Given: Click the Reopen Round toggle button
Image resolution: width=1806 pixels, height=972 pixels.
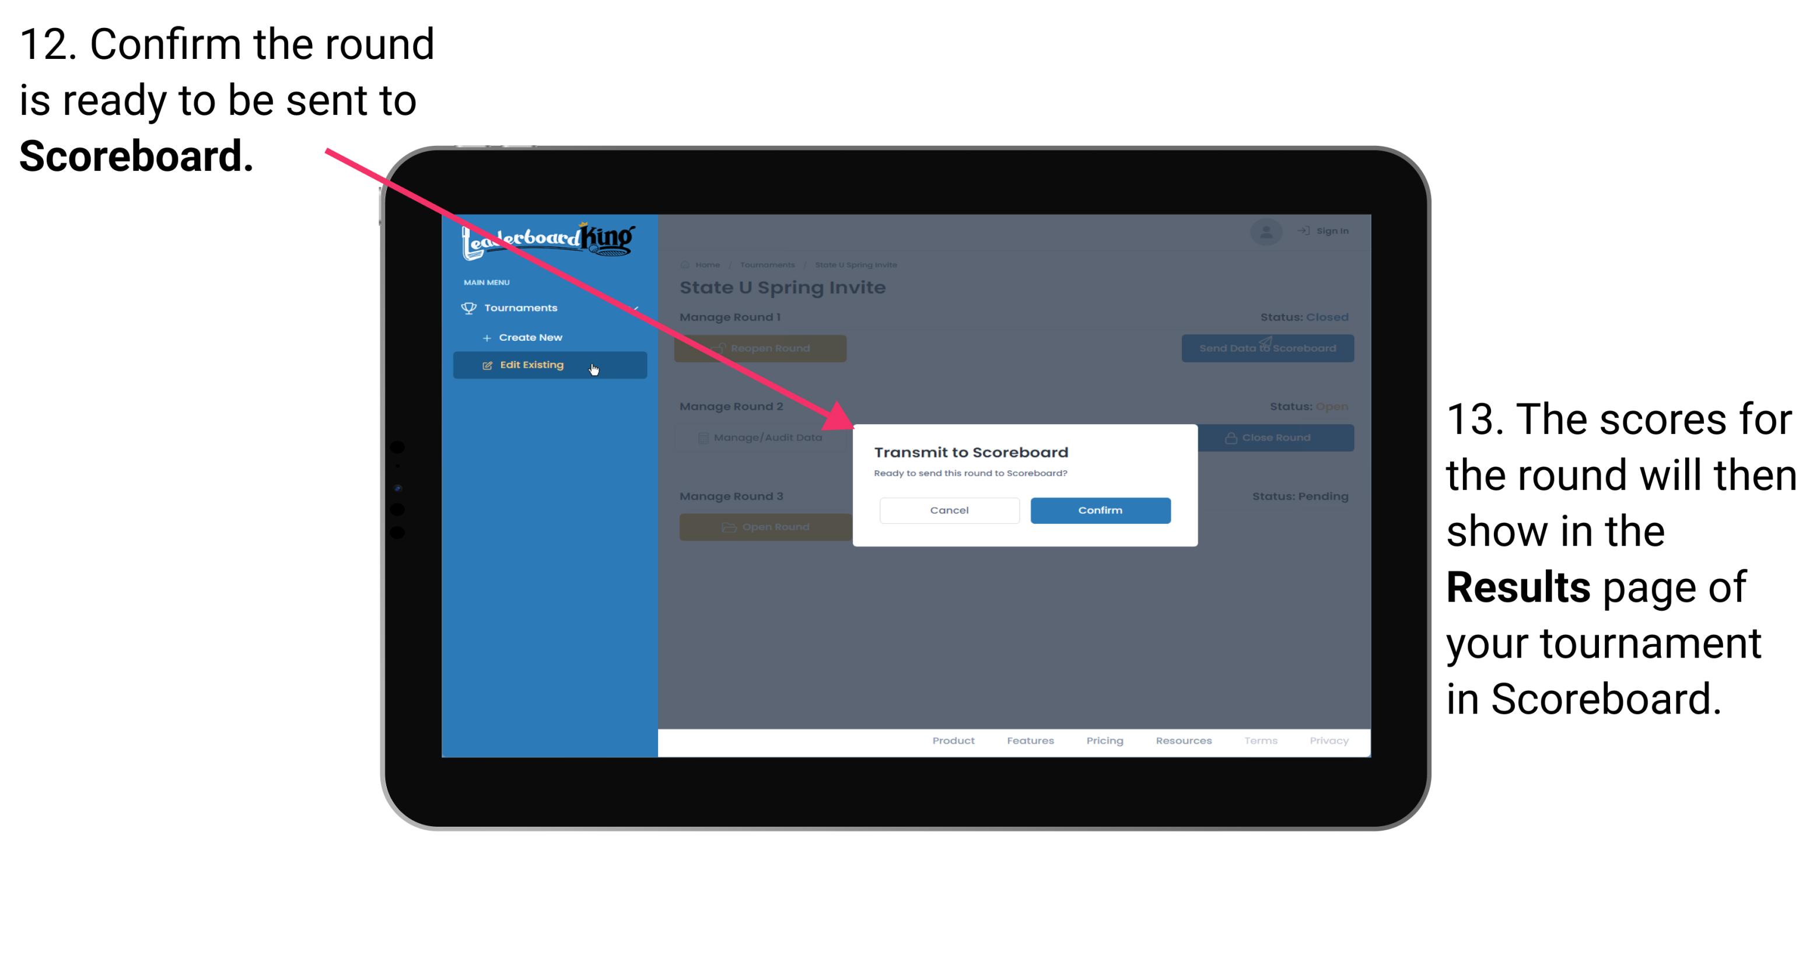Looking at the screenshot, I should pyautogui.click(x=761, y=347).
